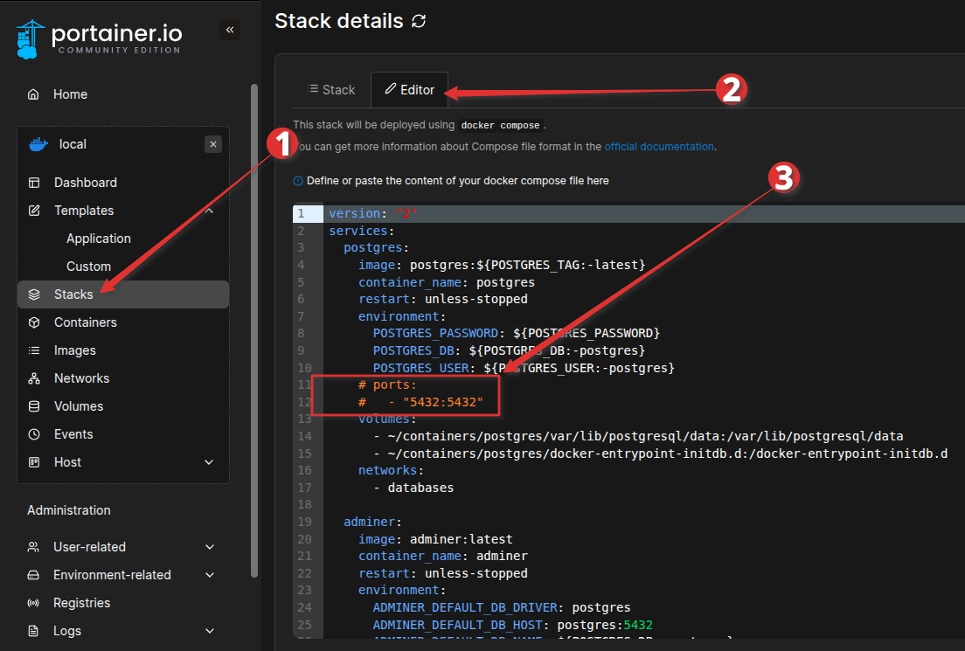Image resolution: width=965 pixels, height=651 pixels.
Task: Click the Registries radio icon
Action: 34,603
